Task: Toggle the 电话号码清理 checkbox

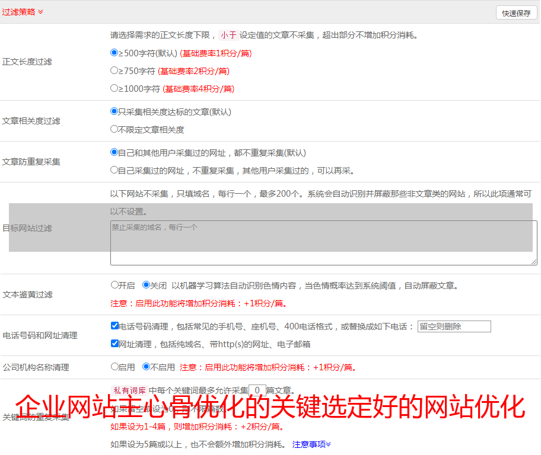Action: [x=115, y=326]
